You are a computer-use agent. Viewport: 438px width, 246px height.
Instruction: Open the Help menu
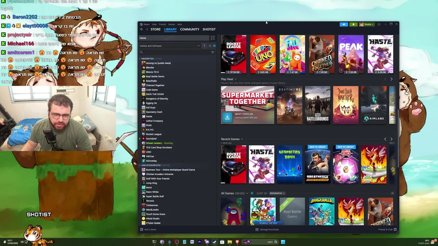(x=180, y=24)
